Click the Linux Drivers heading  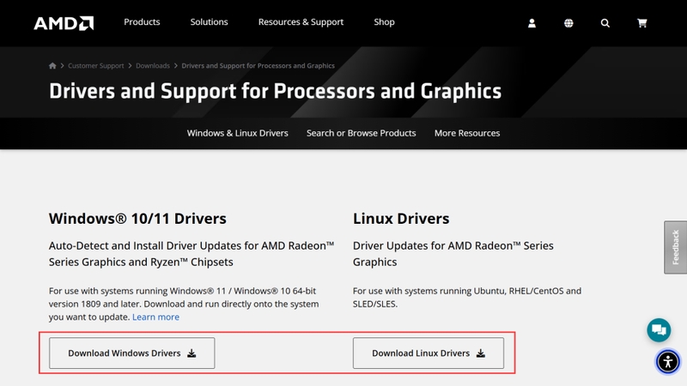pos(401,219)
